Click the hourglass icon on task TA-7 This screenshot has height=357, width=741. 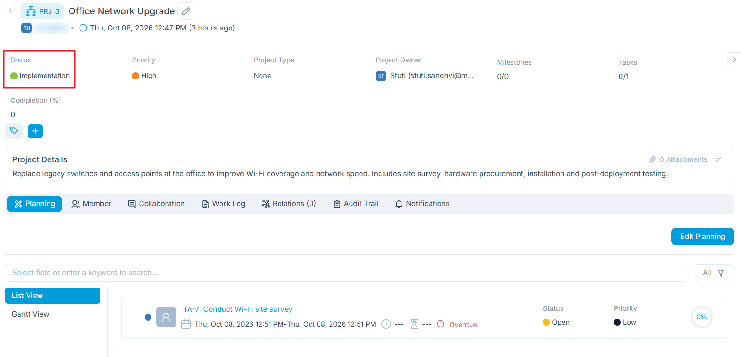tap(414, 324)
